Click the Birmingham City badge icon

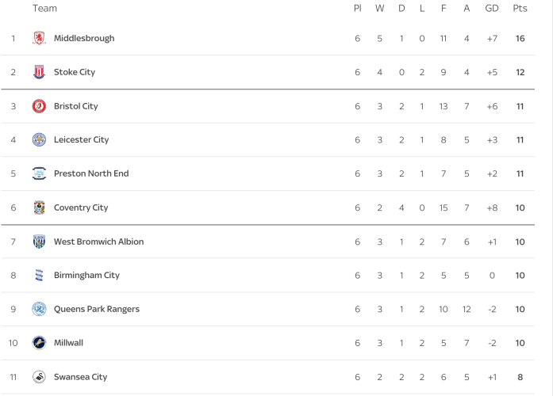[39, 276]
